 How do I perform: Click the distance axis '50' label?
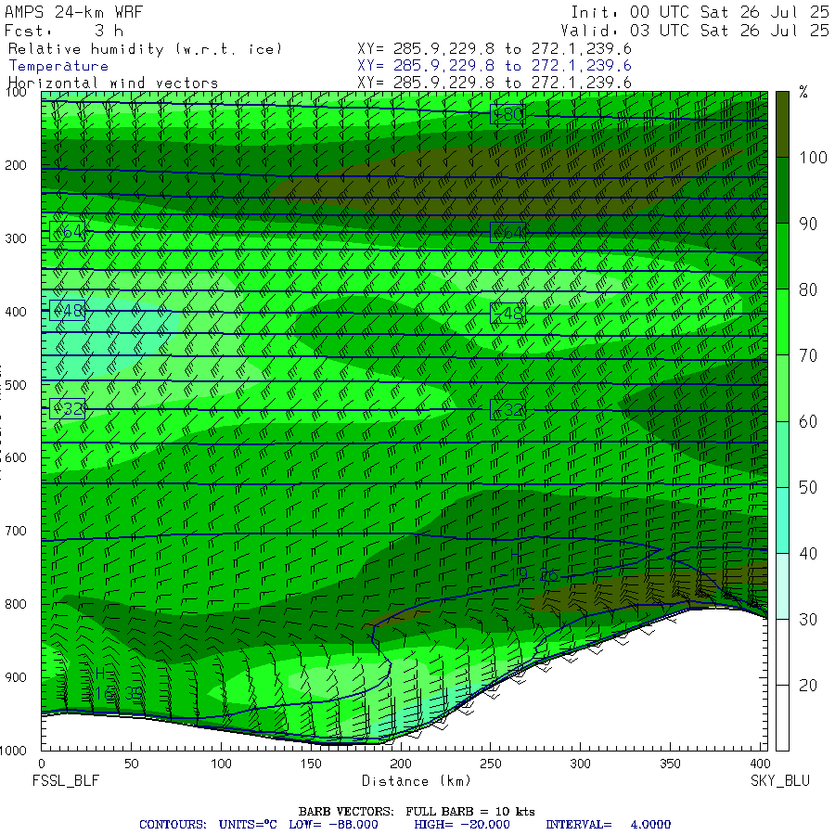132,764
